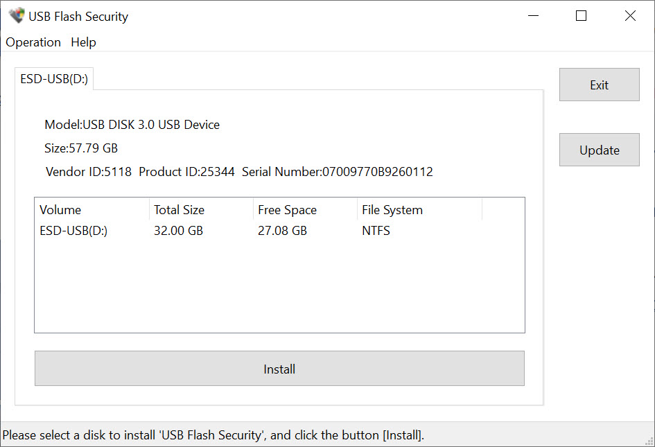
Task: Click the Exit button
Action: (599, 85)
